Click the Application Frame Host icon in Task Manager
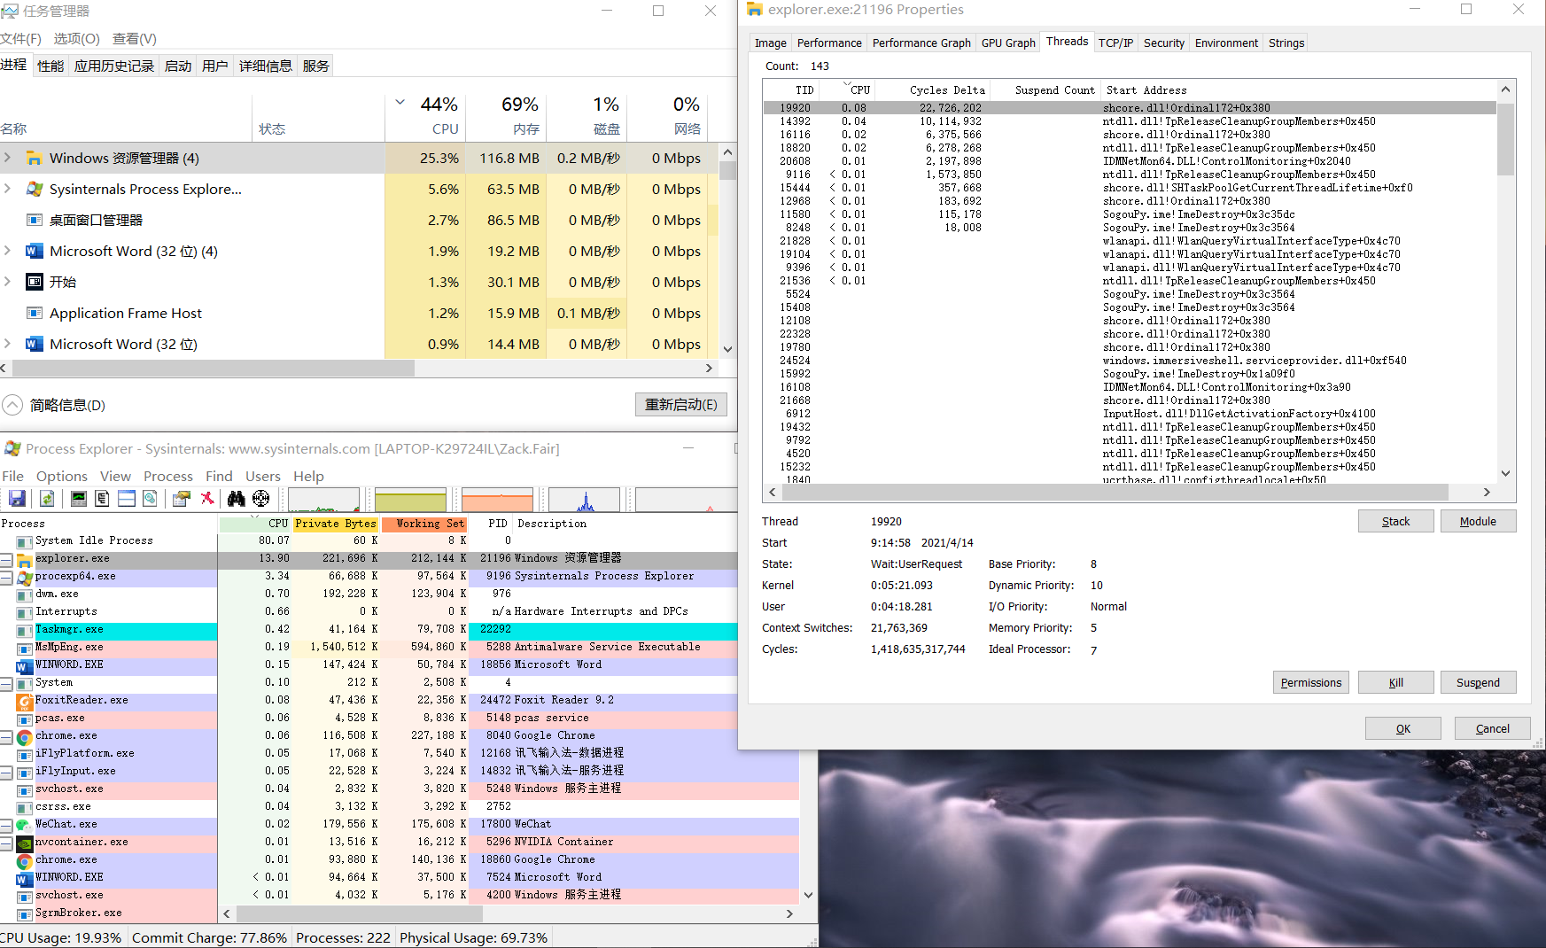1546x948 pixels. point(34,314)
